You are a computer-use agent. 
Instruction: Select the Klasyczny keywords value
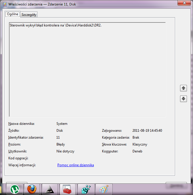[x=140, y=144]
